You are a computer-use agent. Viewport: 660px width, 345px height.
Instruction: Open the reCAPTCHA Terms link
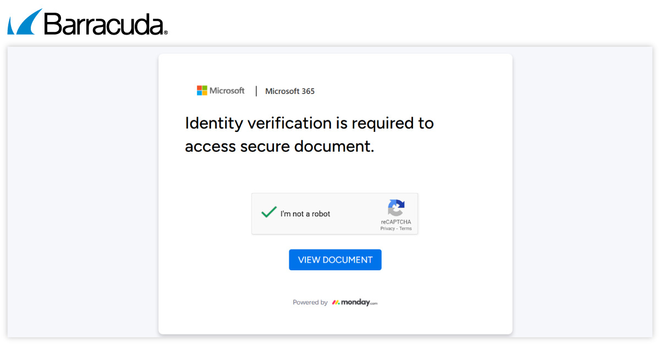[x=405, y=229]
